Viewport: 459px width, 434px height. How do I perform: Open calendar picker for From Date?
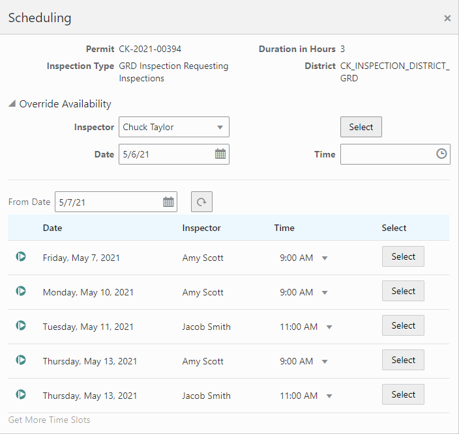tap(168, 202)
